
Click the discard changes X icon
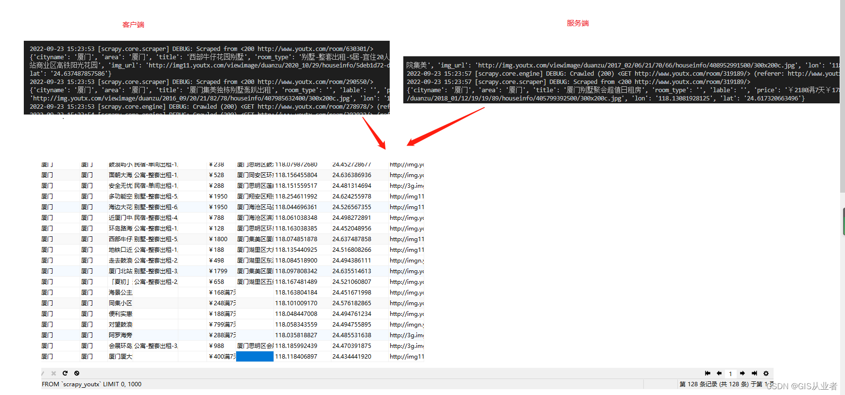(x=53, y=373)
